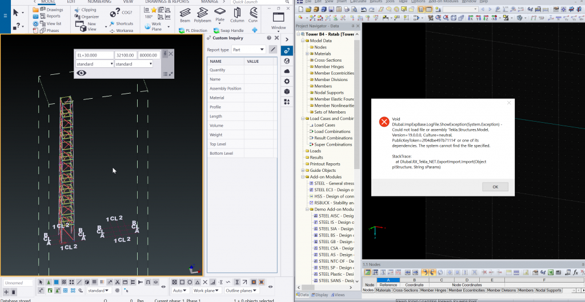Open the settings gear in Tekla side pane

point(287,81)
